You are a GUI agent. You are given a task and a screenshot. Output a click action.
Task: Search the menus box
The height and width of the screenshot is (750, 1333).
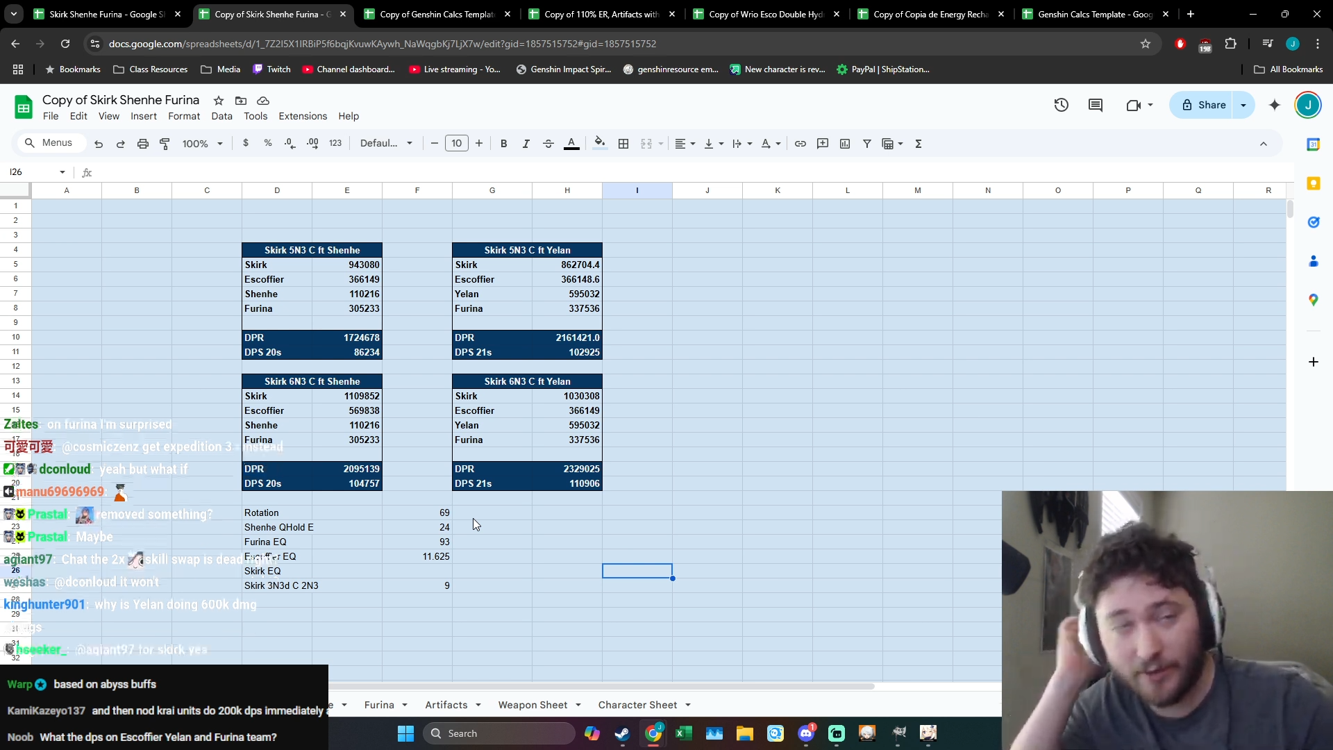(51, 142)
